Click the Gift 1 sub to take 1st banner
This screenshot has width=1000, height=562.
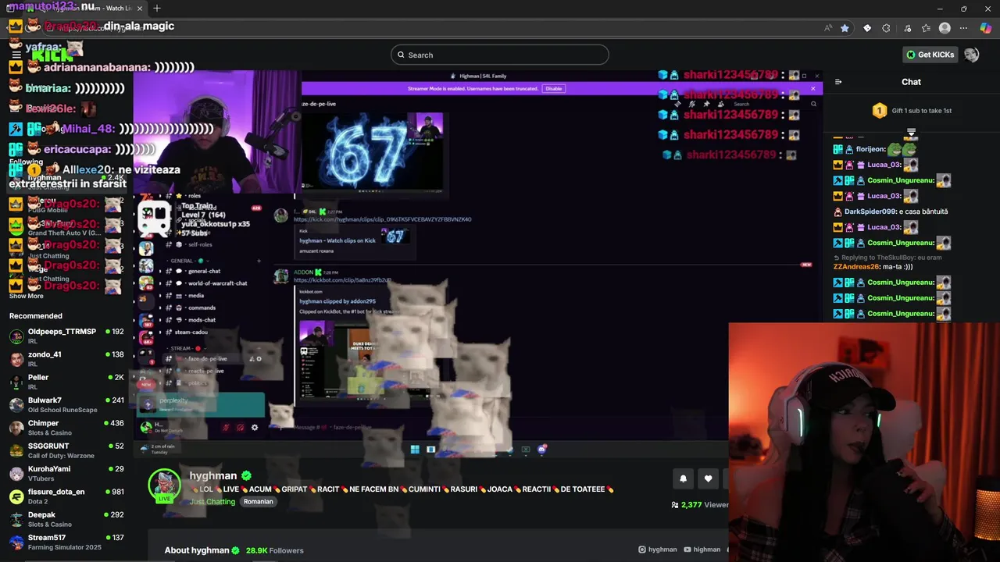(x=912, y=111)
